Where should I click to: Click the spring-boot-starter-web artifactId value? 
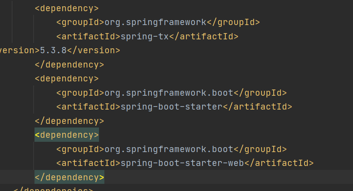182,163
